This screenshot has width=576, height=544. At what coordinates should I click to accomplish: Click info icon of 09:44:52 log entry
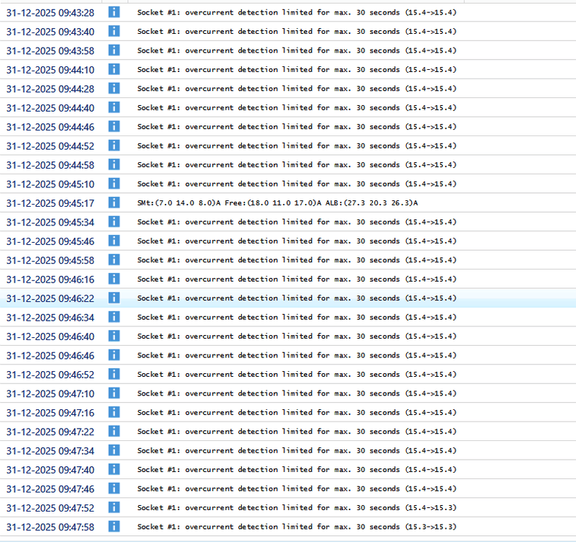click(x=114, y=146)
